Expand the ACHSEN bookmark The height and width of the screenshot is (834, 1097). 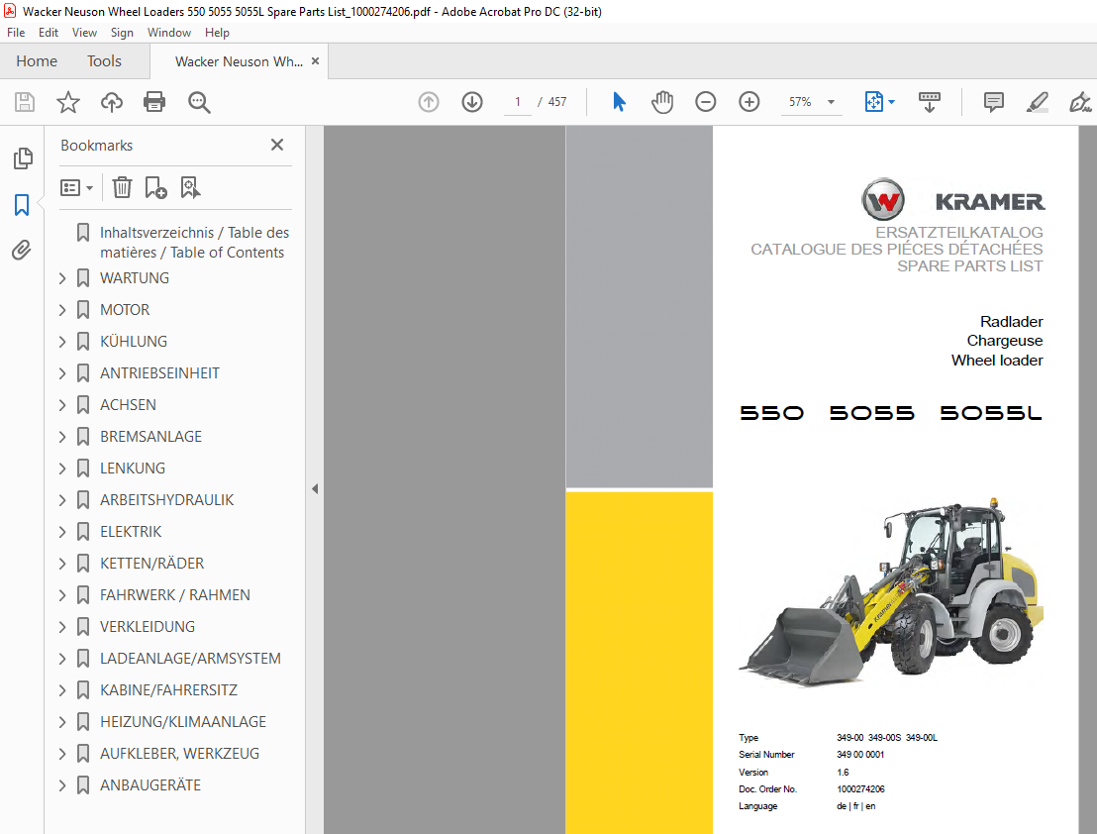[62, 405]
